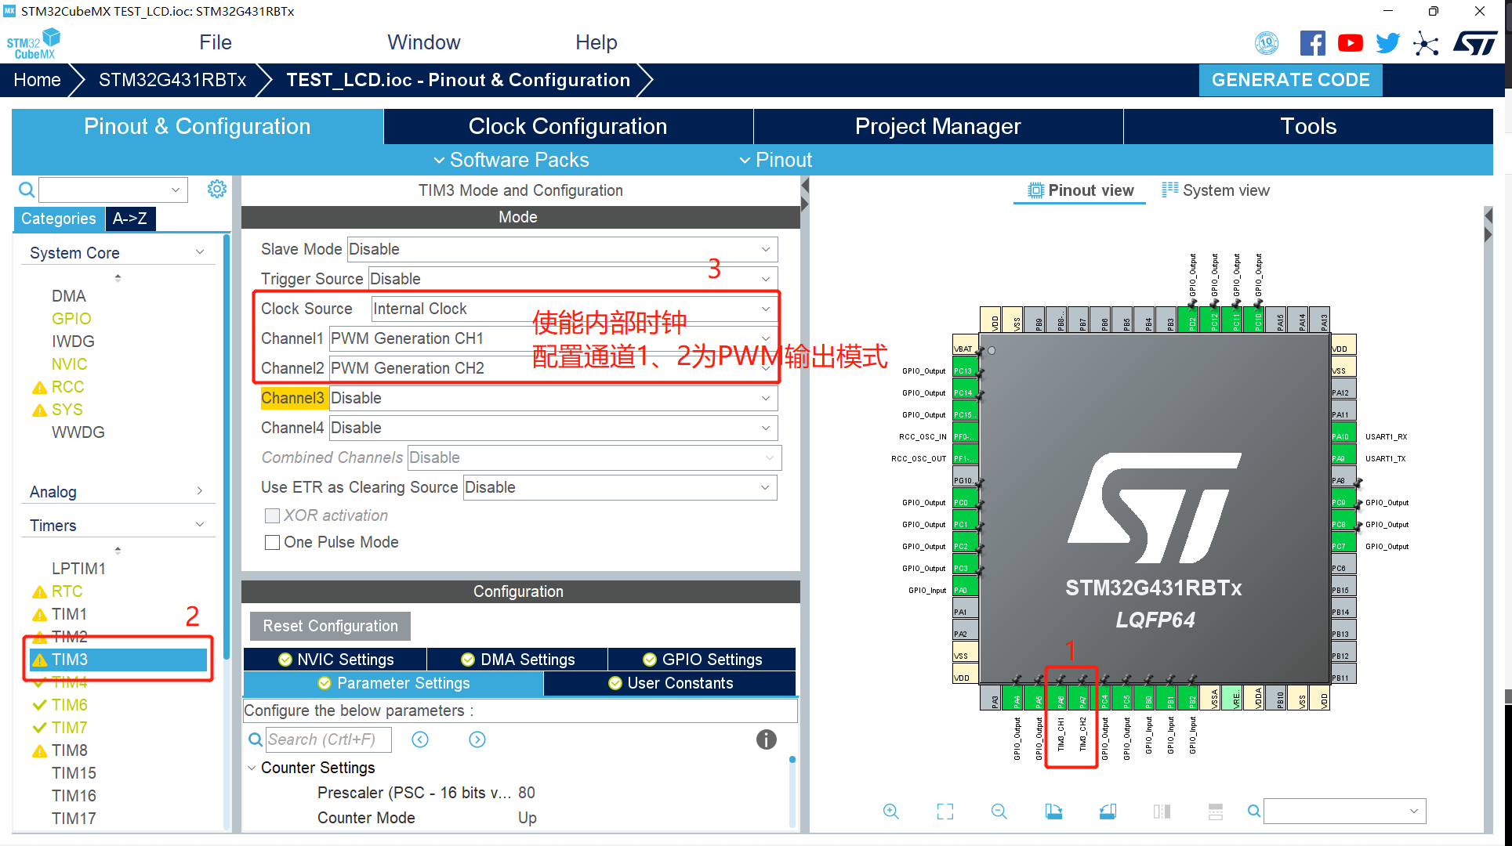
Task: Switch to Project Manager tab
Action: (938, 126)
